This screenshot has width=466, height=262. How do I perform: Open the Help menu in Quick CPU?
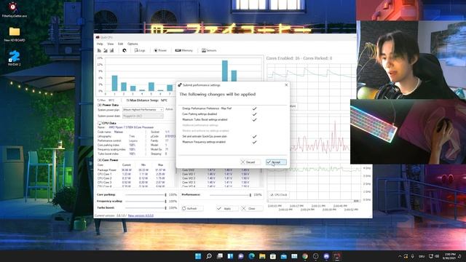point(100,44)
